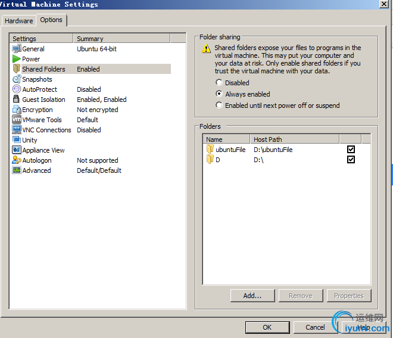
Task: Select the Unity label
Action: (30, 140)
